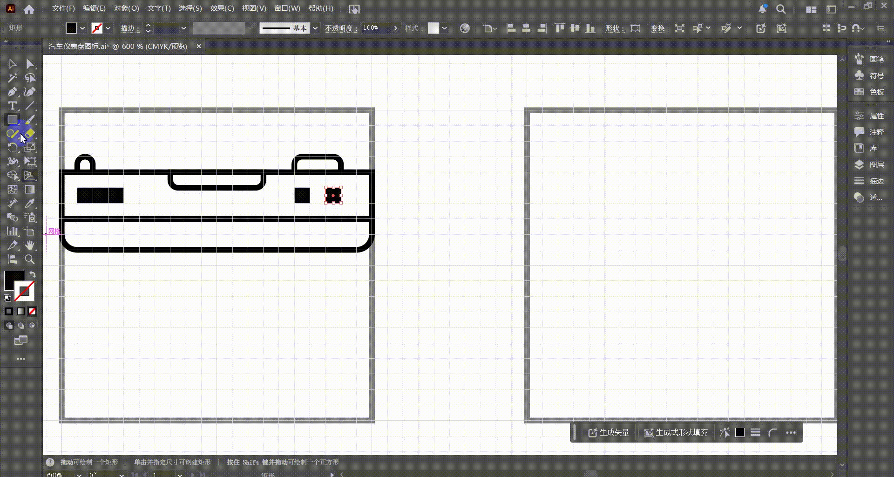Viewport: 894px width, 477px height.
Task: Select the Free Transform tool
Action: tap(30, 162)
